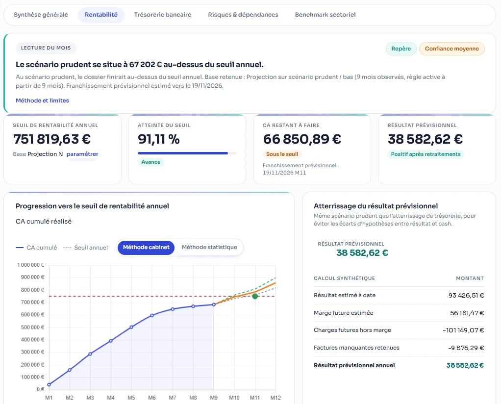Click the Méthode et limites link
Image resolution: width=501 pixels, height=404 pixels.
pos(42,101)
